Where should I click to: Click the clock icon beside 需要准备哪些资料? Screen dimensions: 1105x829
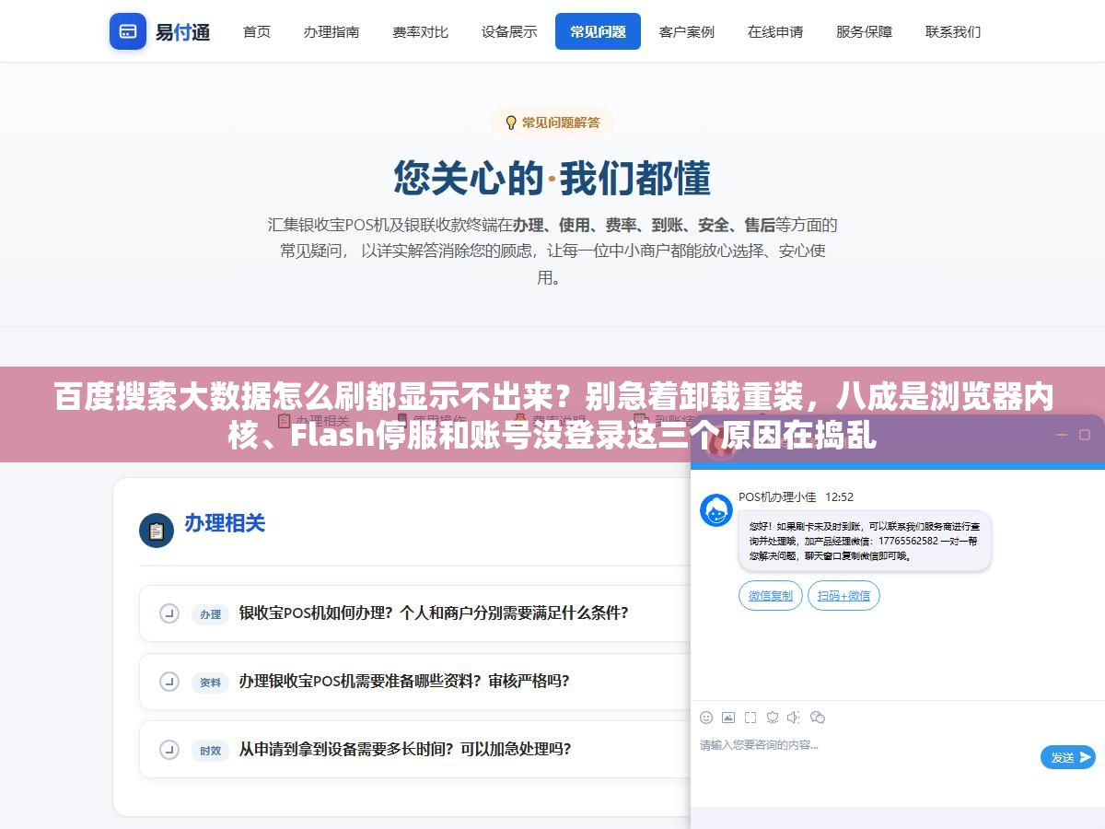tap(169, 682)
